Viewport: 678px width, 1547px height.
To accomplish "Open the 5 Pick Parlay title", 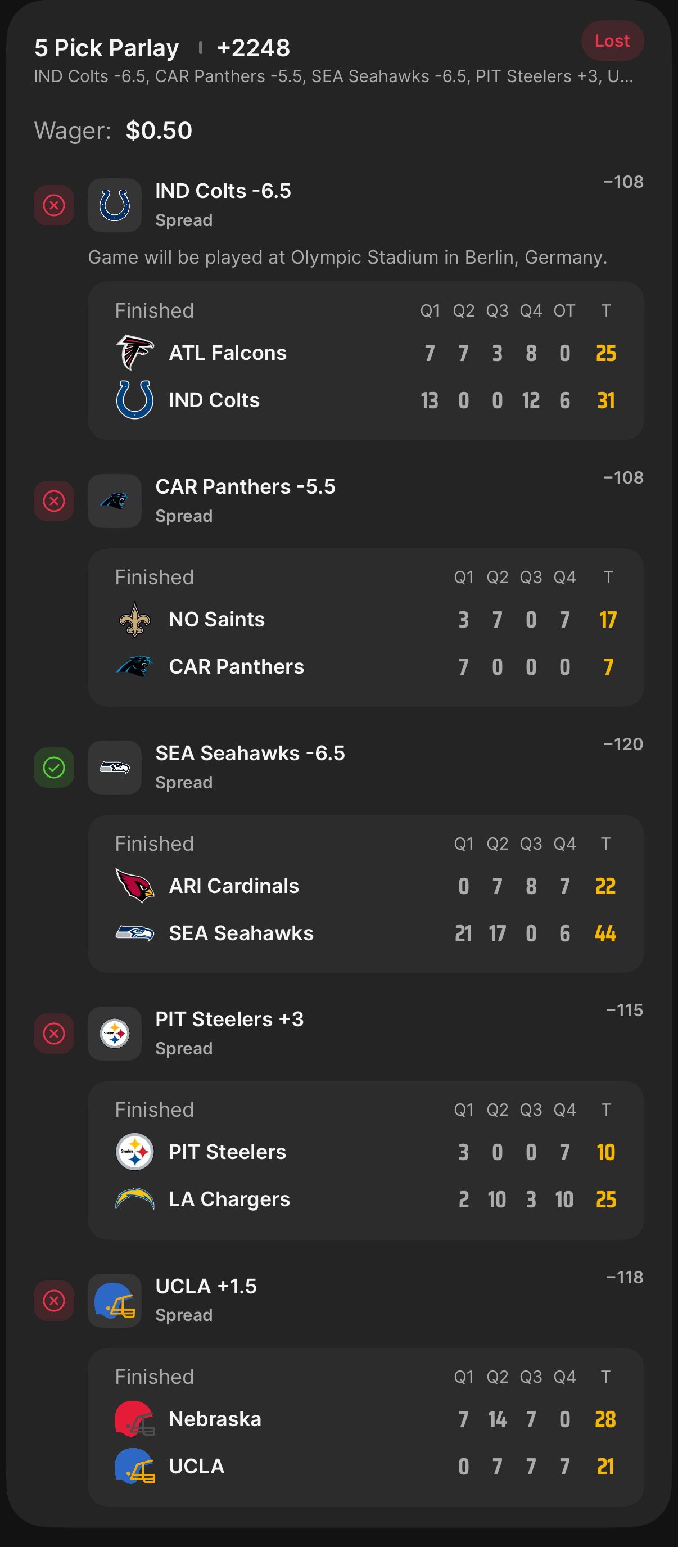I will pos(107,48).
